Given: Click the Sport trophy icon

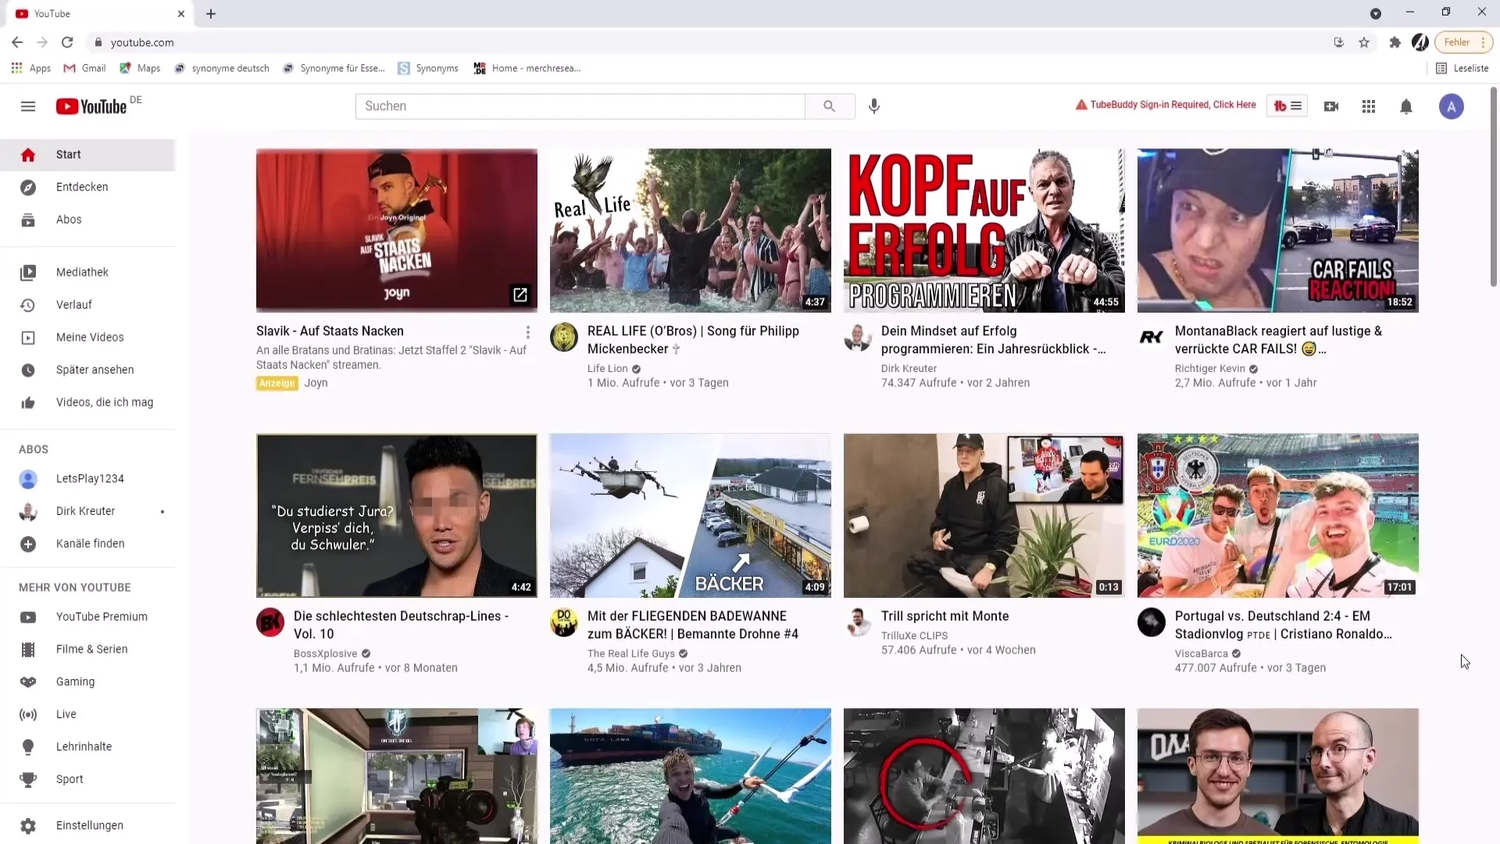Looking at the screenshot, I should click(28, 779).
